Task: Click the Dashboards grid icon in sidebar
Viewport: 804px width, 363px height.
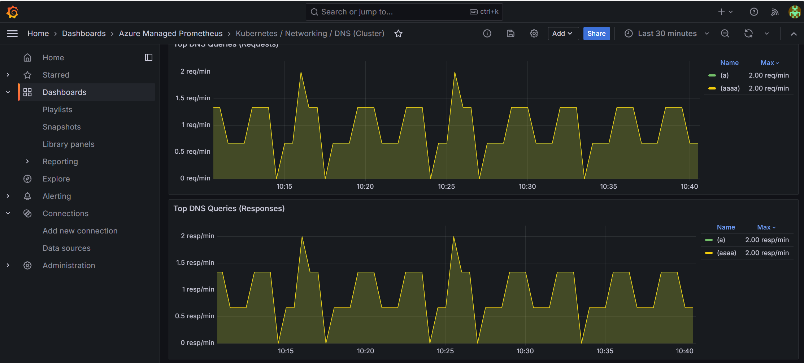Action: pyautogui.click(x=27, y=92)
